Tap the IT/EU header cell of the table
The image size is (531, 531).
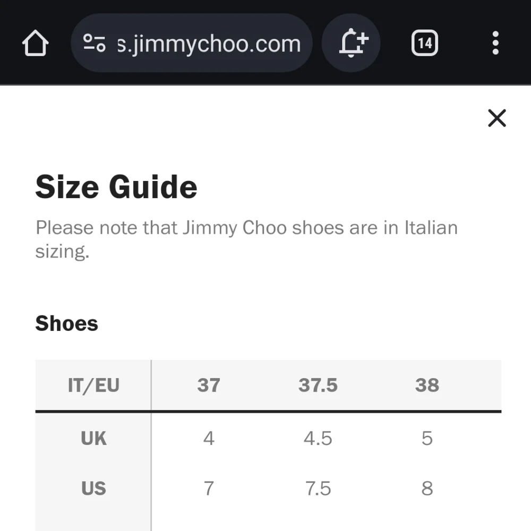pyautogui.click(x=93, y=386)
